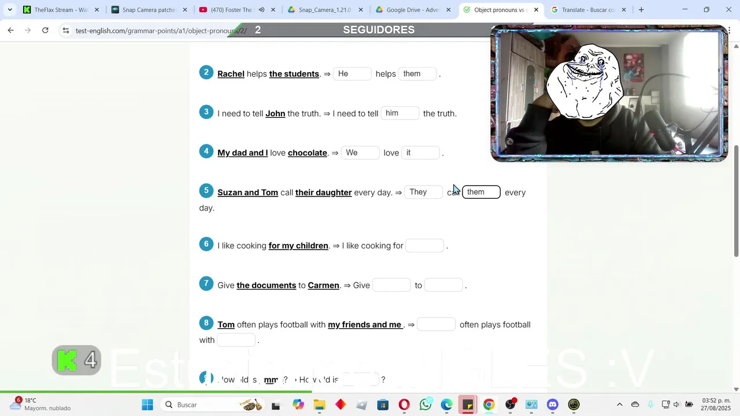The image size is (740, 416).
Task: Open WhatsApp from taskbar
Action: click(x=425, y=404)
